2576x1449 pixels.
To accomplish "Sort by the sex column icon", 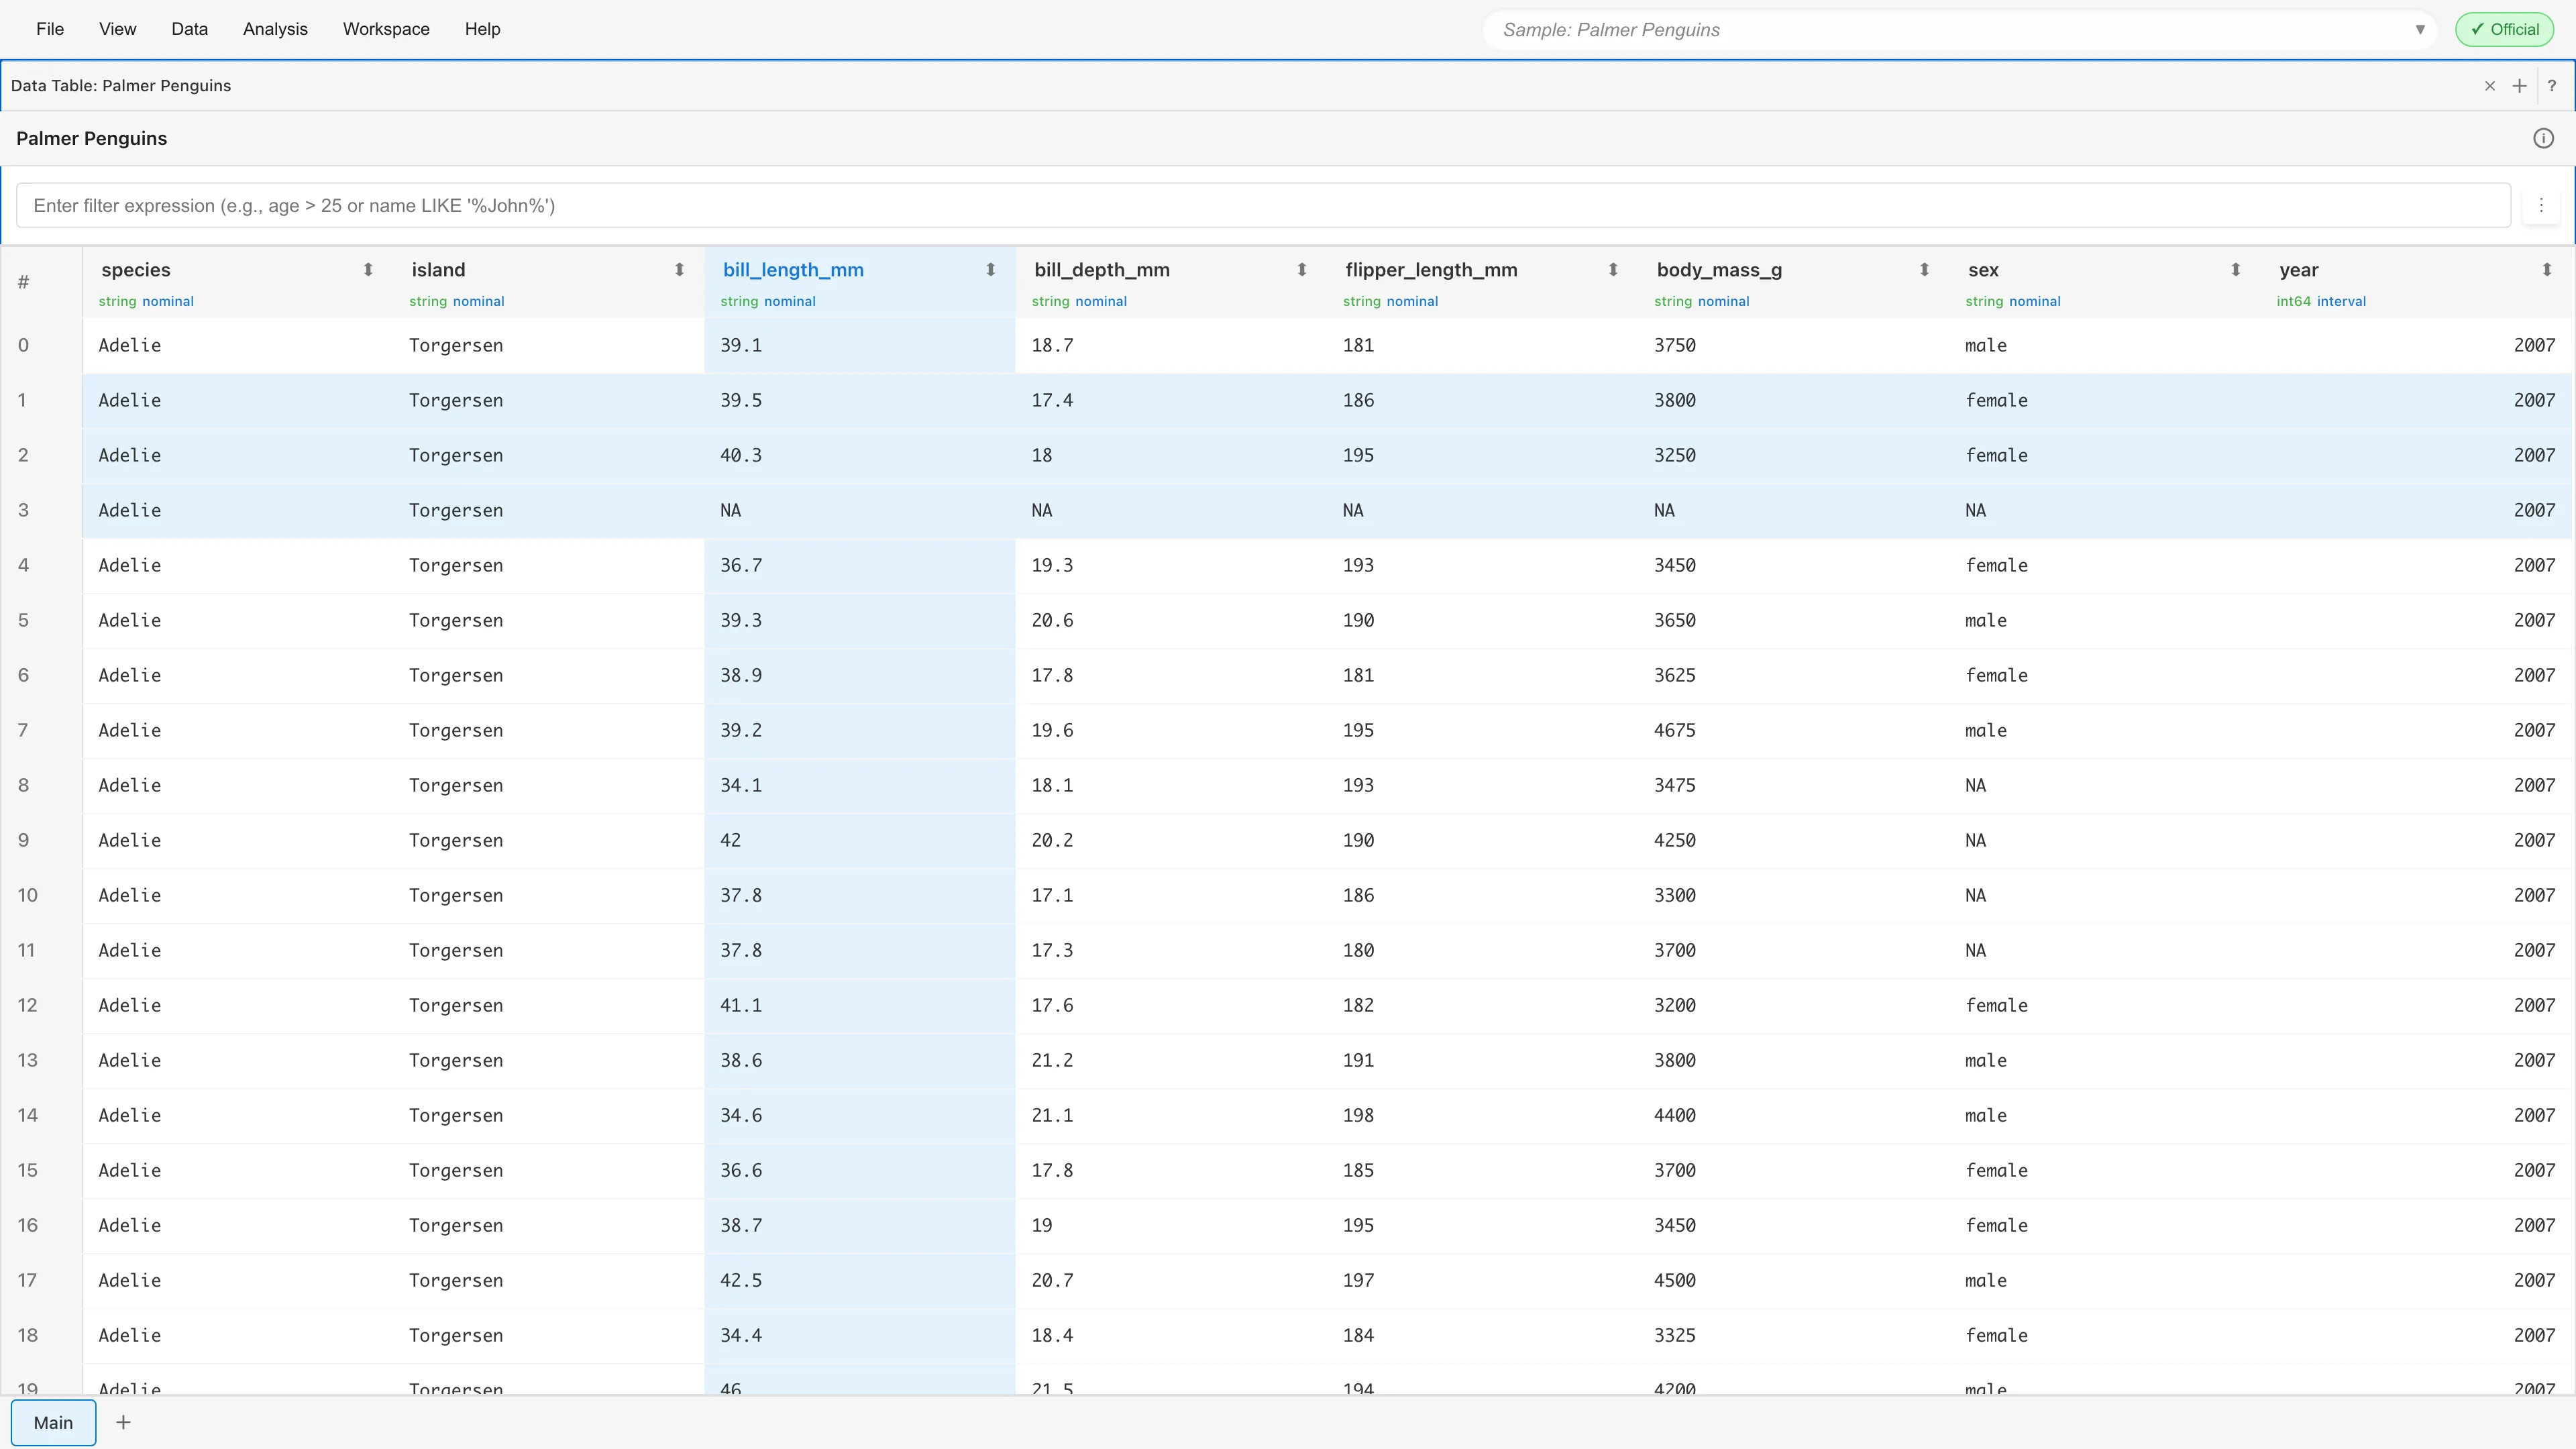I will (2235, 270).
